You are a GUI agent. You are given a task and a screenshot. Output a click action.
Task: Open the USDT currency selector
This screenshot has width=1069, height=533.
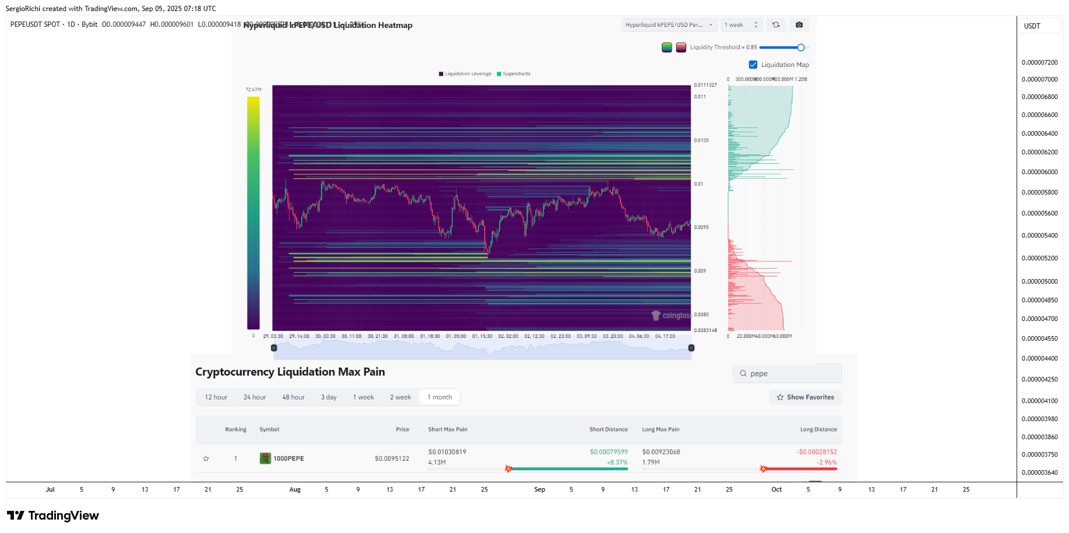[x=1040, y=26]
